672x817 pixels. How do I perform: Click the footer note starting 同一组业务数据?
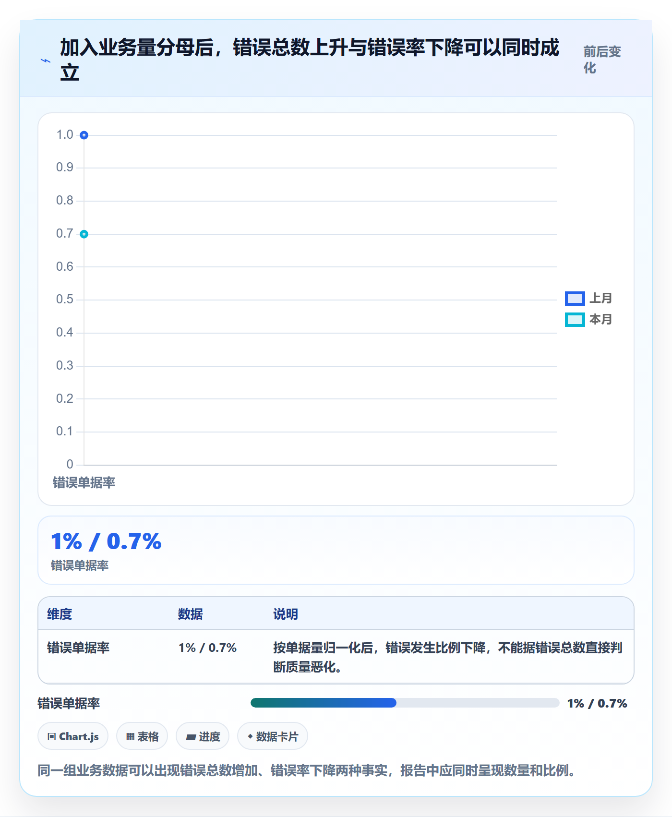tap(307, 770)
